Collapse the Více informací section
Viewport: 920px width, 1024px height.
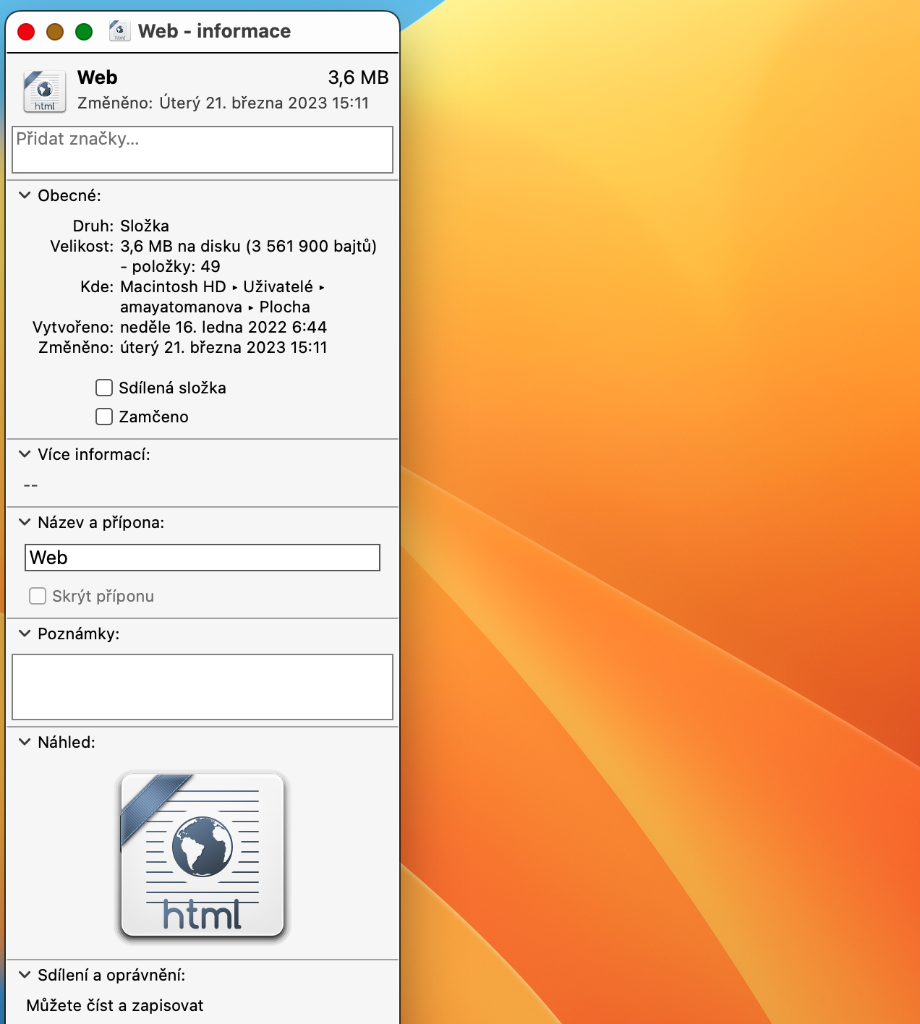pyautogui.click(x=25, y=454)
